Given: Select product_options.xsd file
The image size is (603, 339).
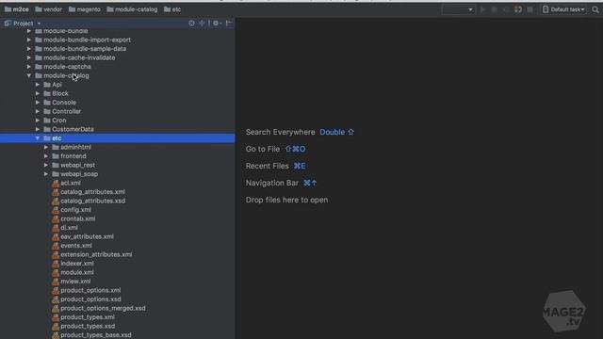Looking at the screenshot, I should point(86,299).
